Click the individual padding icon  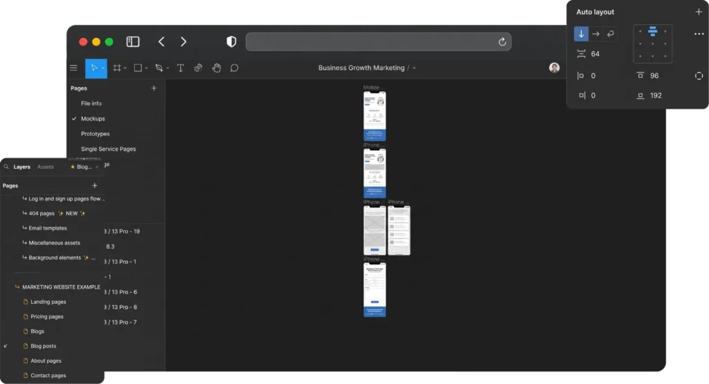699,75
